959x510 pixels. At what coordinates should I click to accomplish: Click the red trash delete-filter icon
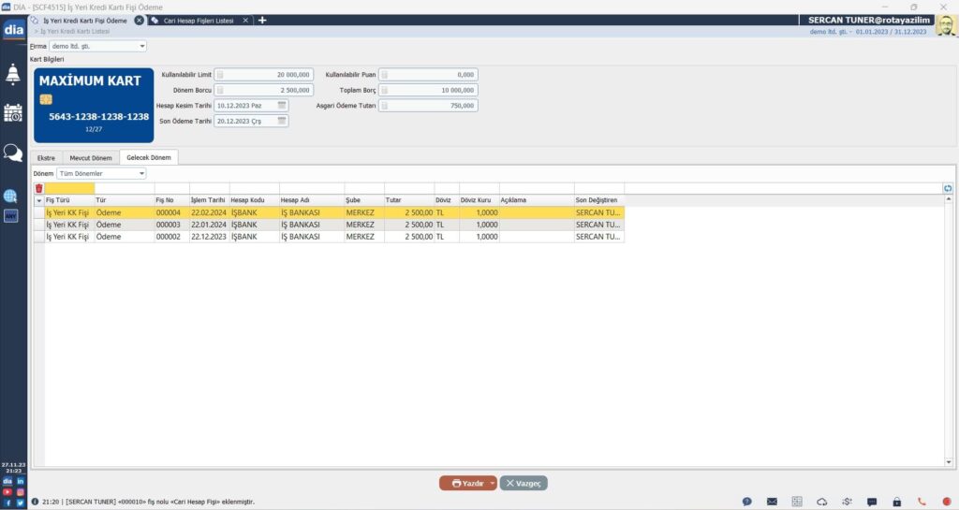38,188
